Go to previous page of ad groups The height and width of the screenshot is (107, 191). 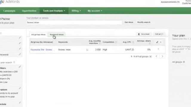pyautogui.click(x=156, y=56)
